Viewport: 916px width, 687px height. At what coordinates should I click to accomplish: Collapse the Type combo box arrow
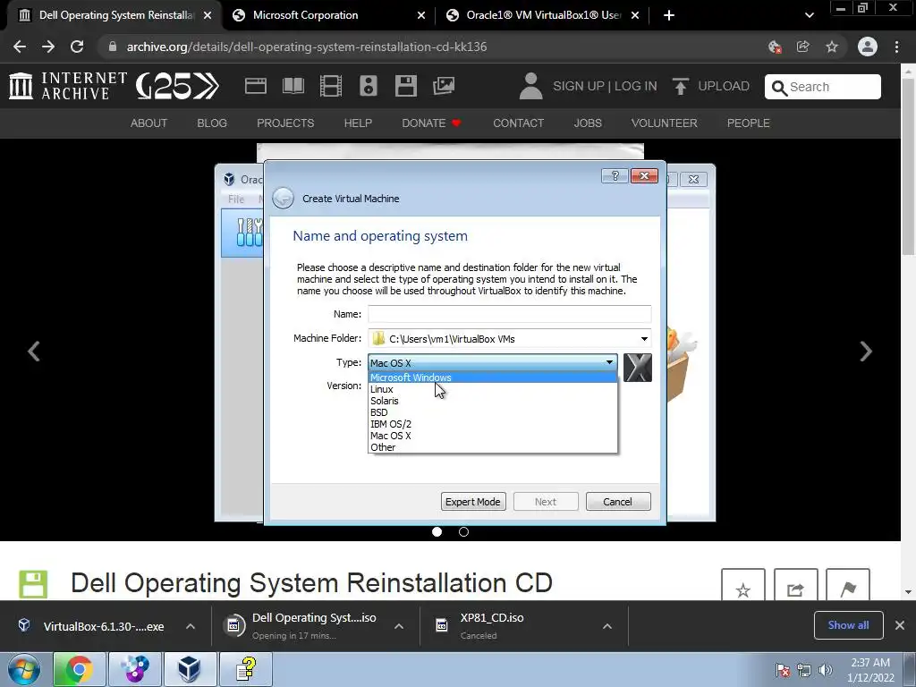coord(609,362)
